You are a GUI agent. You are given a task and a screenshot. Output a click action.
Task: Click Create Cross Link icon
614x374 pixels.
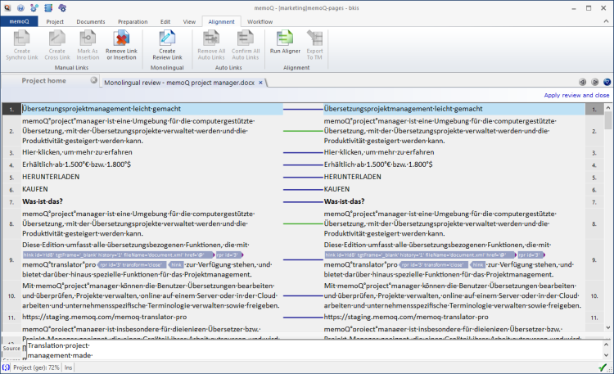click(x=56, y=37)
